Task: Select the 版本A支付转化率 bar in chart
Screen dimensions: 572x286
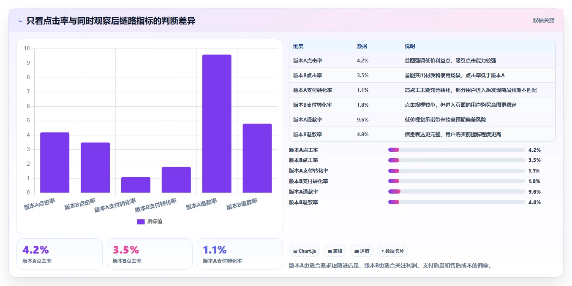Action: 136,185
